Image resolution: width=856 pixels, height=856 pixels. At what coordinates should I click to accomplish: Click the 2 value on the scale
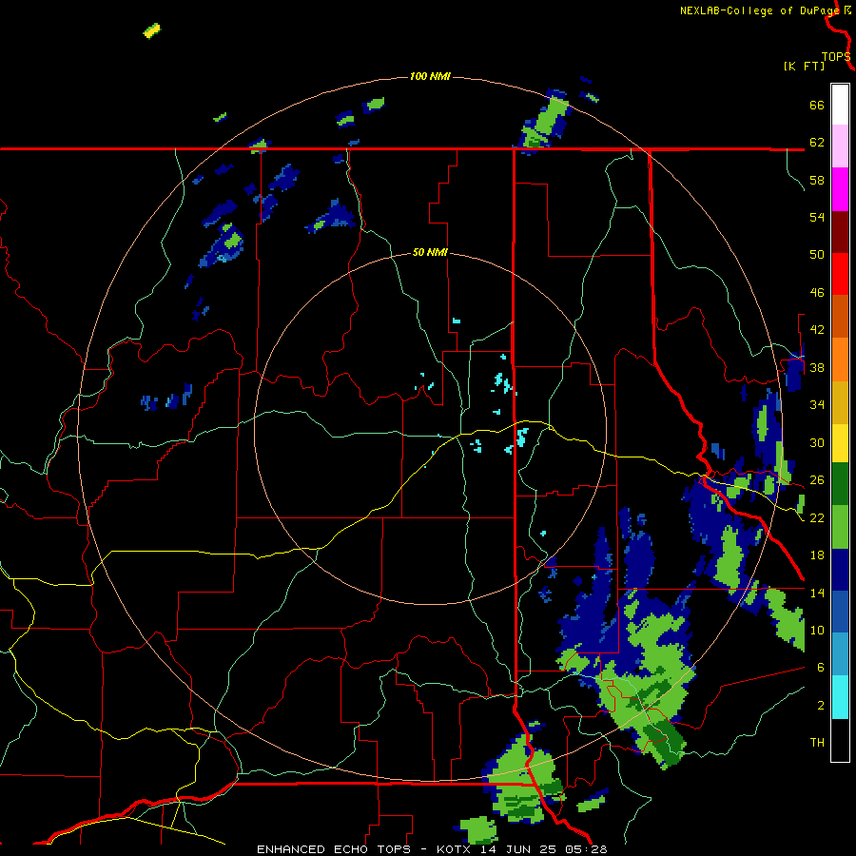click(x=820, y=706)
